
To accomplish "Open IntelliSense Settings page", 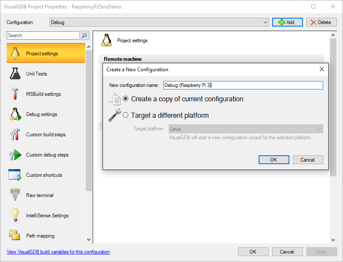I will coord(46,216).
